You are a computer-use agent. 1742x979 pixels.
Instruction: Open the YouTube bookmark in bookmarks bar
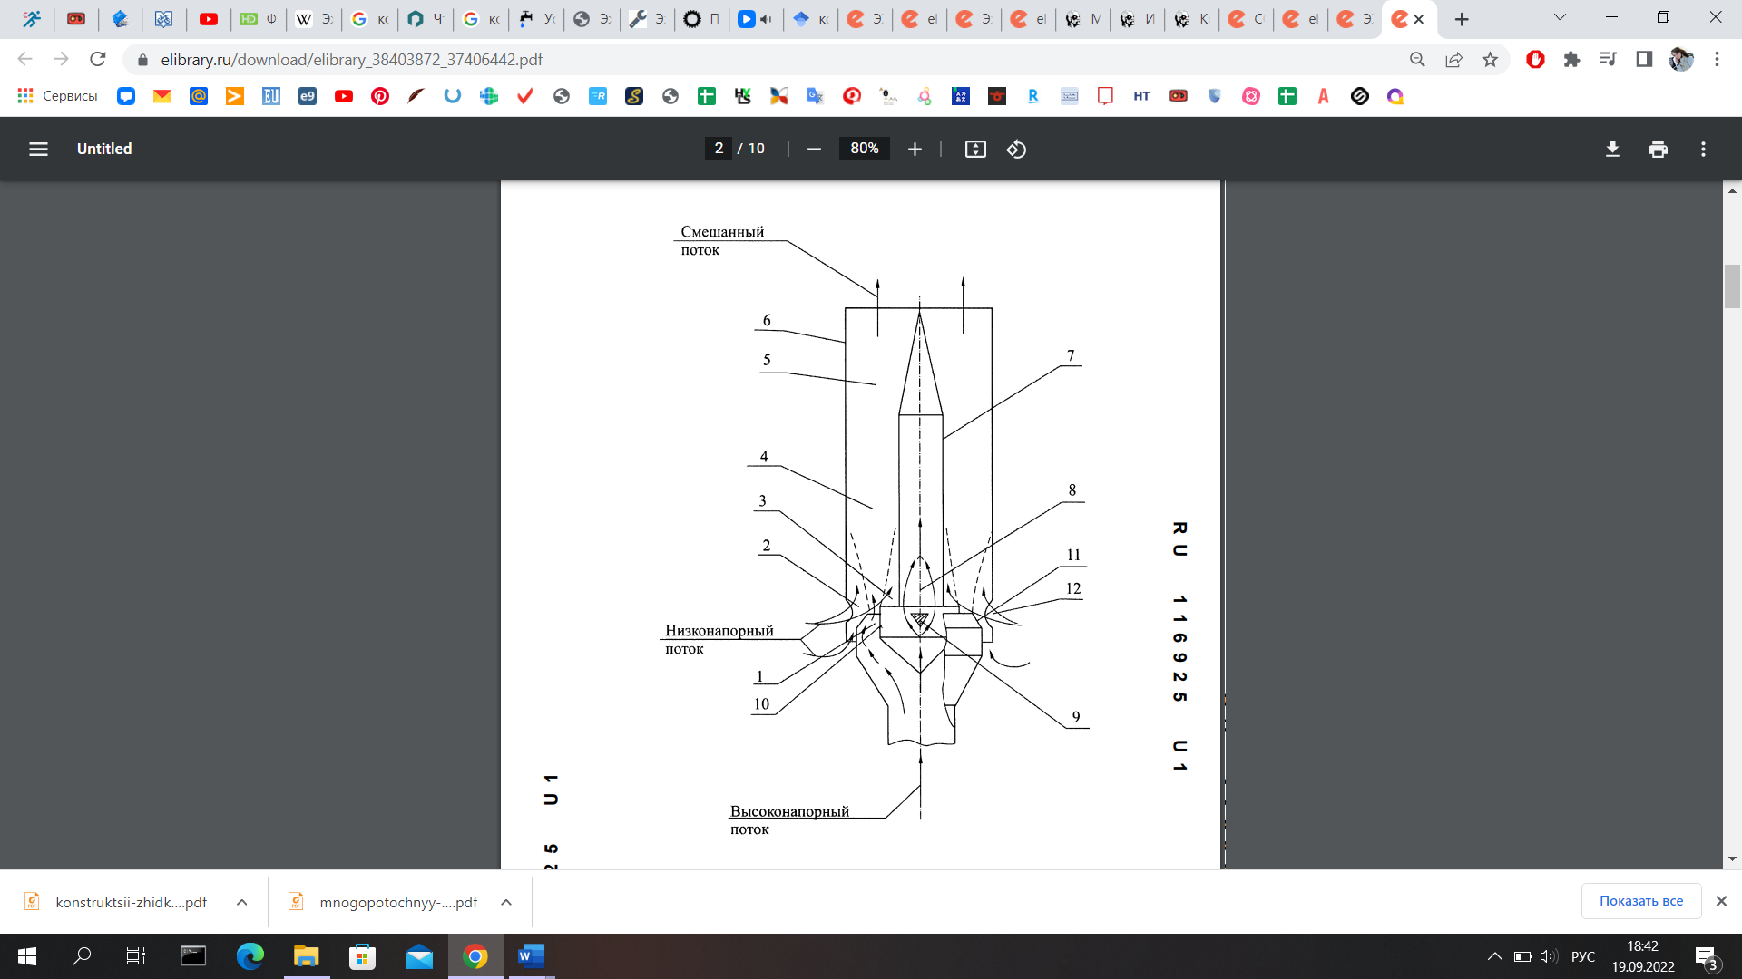(x=344, y=96)
